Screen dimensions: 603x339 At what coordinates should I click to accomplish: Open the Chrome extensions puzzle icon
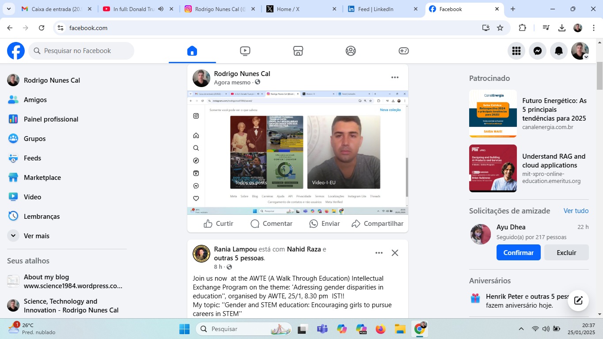(522, 28)
